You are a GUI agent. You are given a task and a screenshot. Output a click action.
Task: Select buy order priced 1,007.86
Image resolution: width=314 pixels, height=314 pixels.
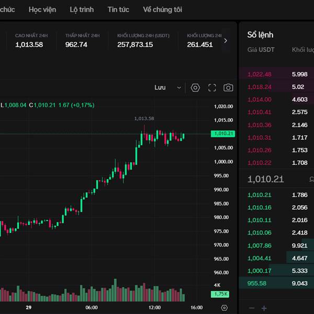[x=259, y=245]
